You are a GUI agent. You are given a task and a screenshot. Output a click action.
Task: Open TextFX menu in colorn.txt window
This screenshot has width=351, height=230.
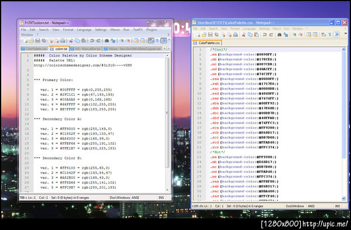(137, 29)
